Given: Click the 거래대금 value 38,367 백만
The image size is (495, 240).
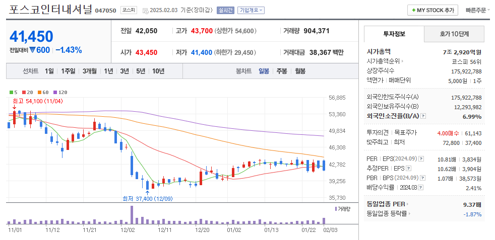Looking at the screenshot, I should tap(326, 53).
